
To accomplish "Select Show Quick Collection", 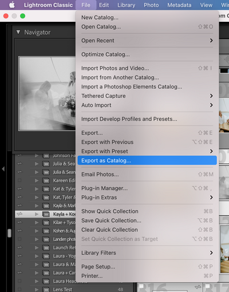I will coord(147,211).
